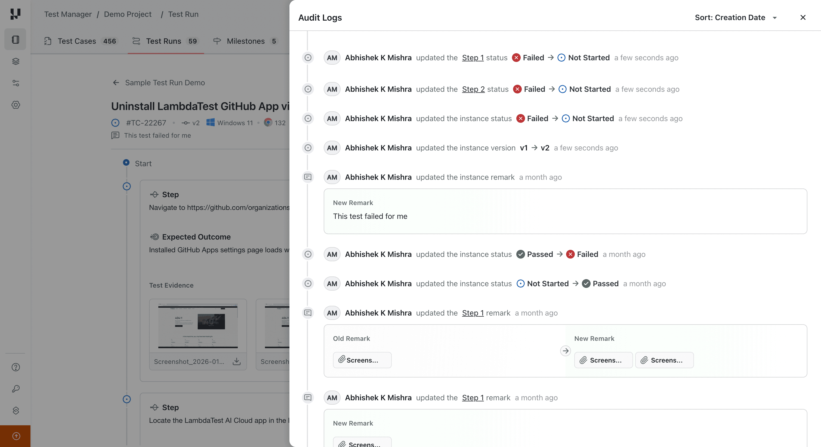Screen dimensions: 821x447
Task: Switch to the Milestones tab
Action: [246, 41]
